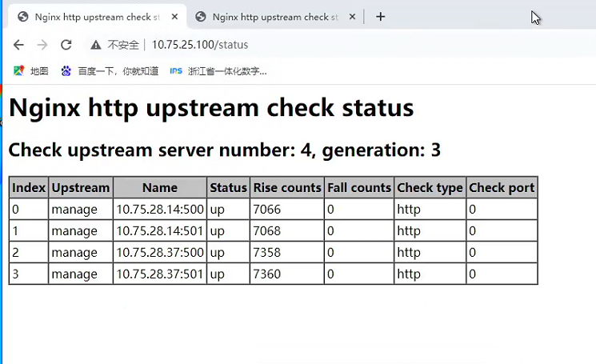Open the 百度一下，你就知道 bookmark

pyautogui.click(x=110, y=70)
